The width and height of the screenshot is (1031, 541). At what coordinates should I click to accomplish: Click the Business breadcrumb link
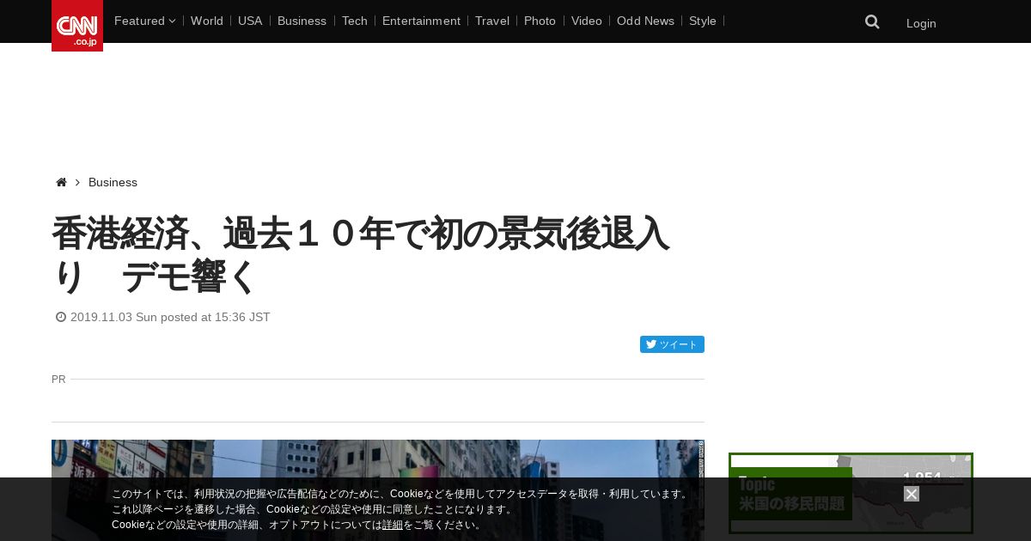(x=113, y=182)
